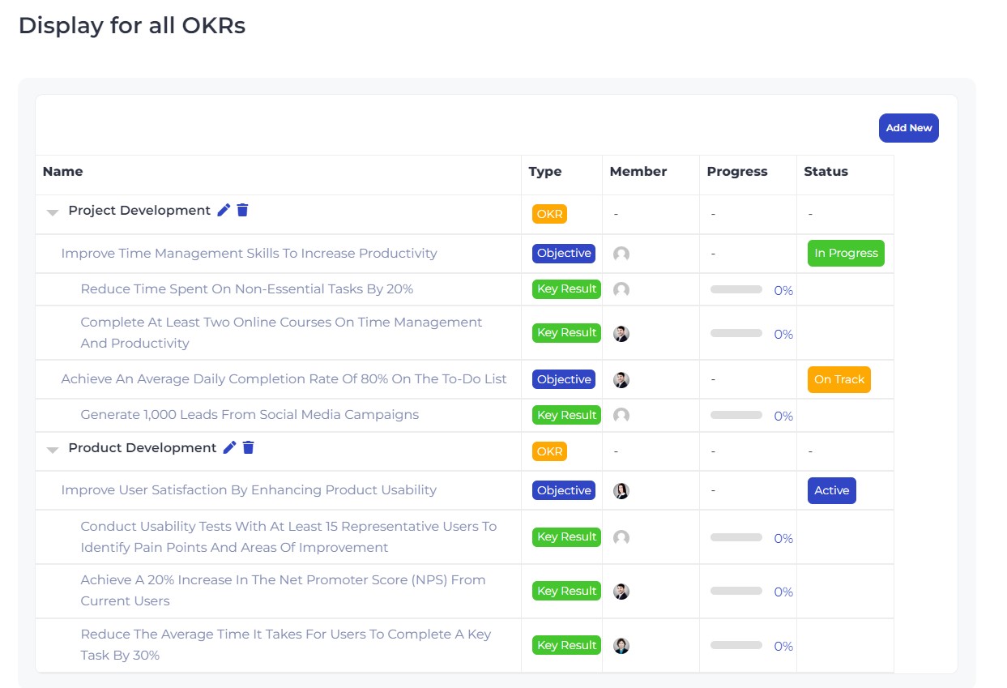Click the progress bar on Reduce Time Spent row
The image size is (1007, 688).
click(736, 288)
